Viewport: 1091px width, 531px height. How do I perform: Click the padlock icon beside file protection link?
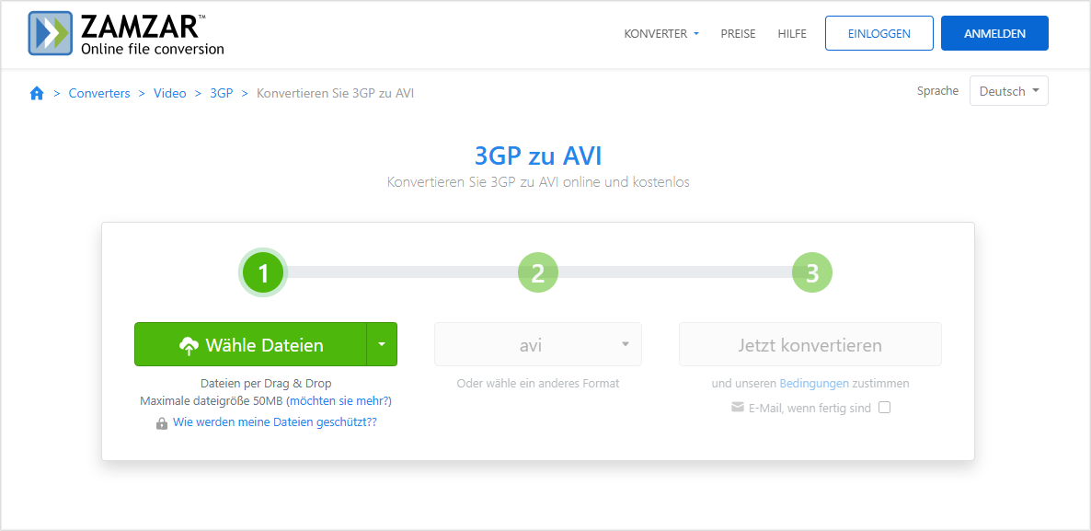[161, 423]
